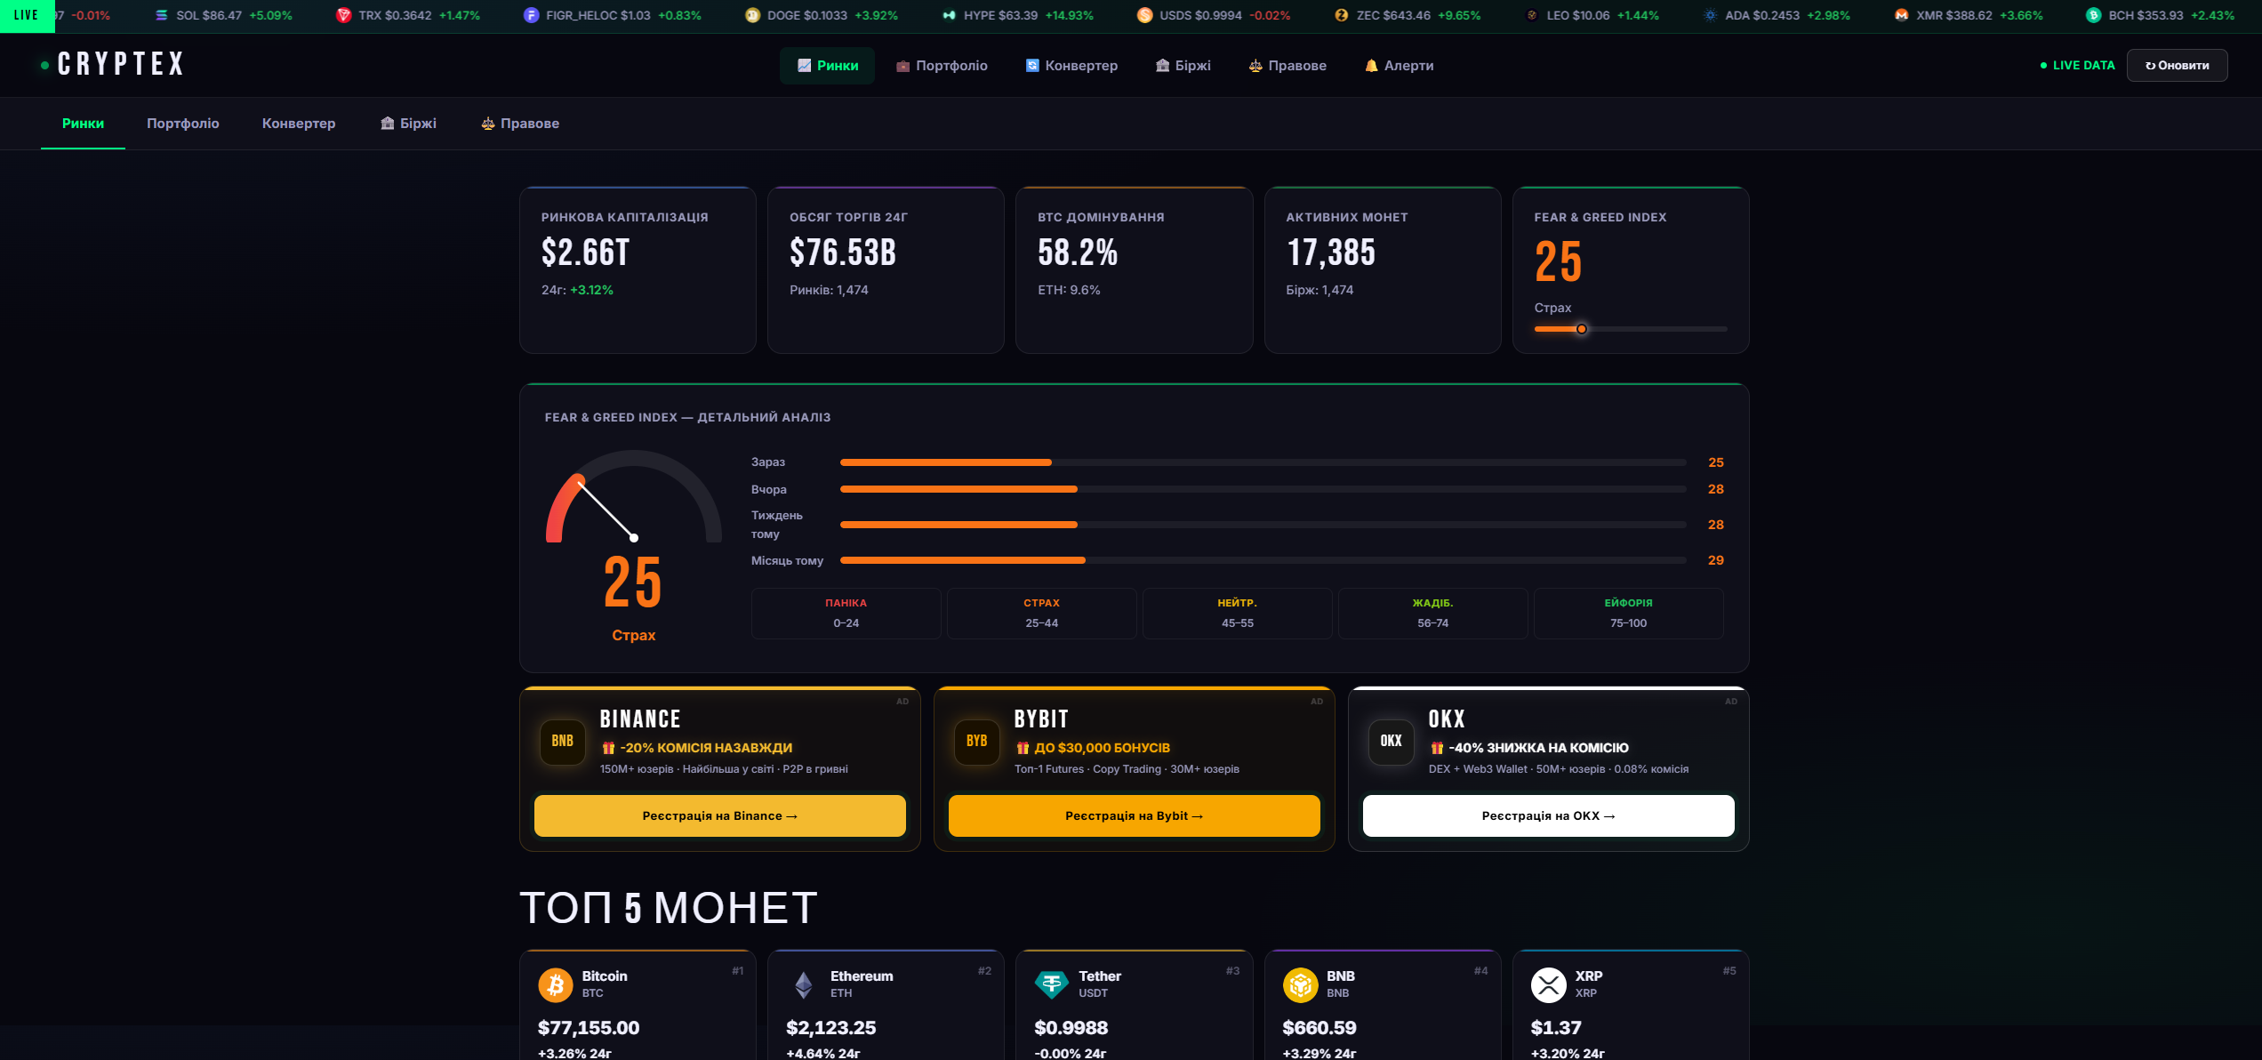The image size is (2262, 1060).
Task: Click the ЕЙФОРІЯ 75–100 range box
Action: pyautogui.click(x=1629, y=614)
